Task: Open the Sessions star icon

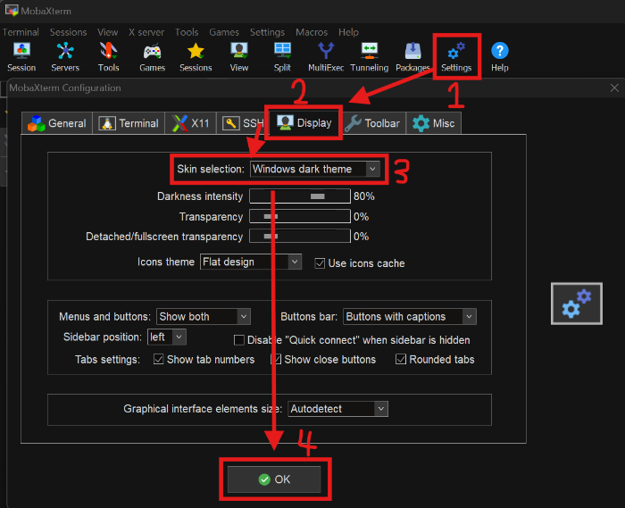Action: 196,56
